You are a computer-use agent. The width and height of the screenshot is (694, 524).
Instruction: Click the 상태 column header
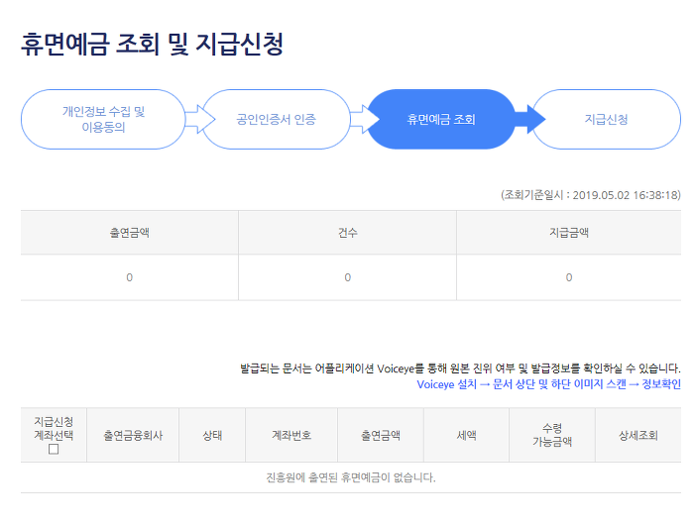point(212,436)
